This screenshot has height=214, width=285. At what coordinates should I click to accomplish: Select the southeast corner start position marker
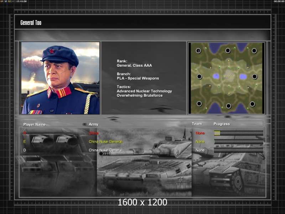(252, 104)
